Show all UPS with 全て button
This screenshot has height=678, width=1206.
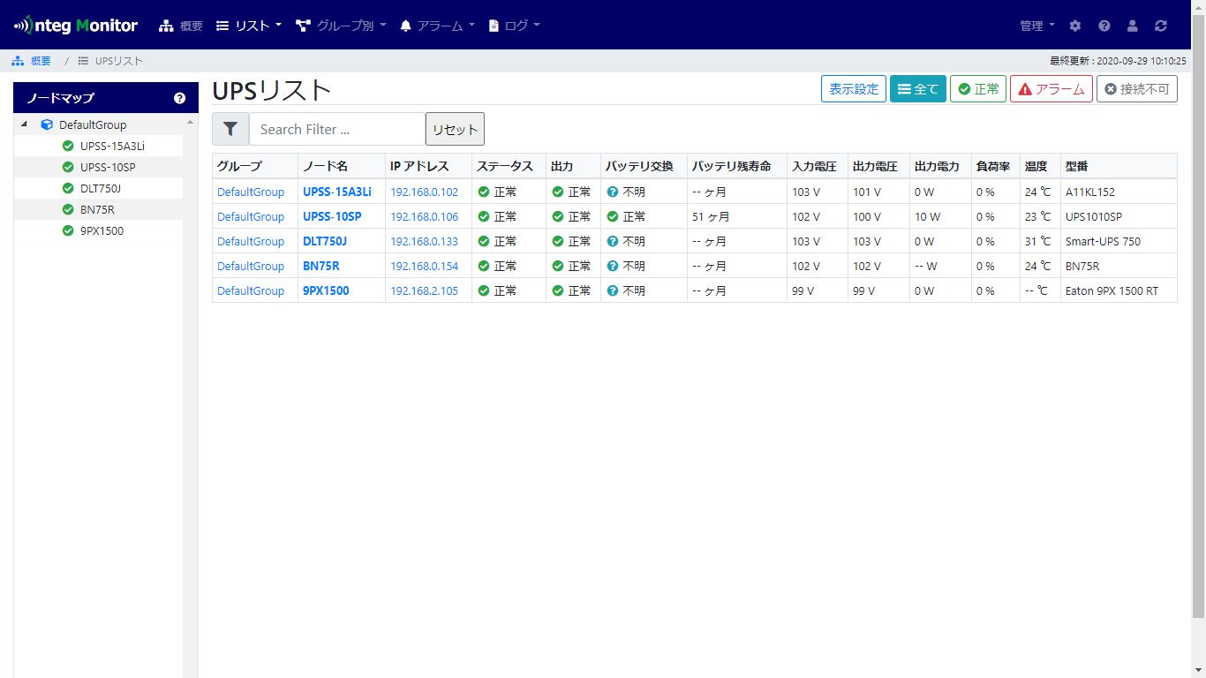[x=918, y=89]
